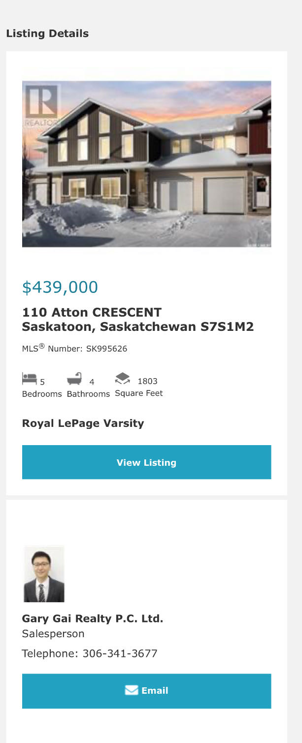Click the Listing Details heading

[x=47, y=33]
